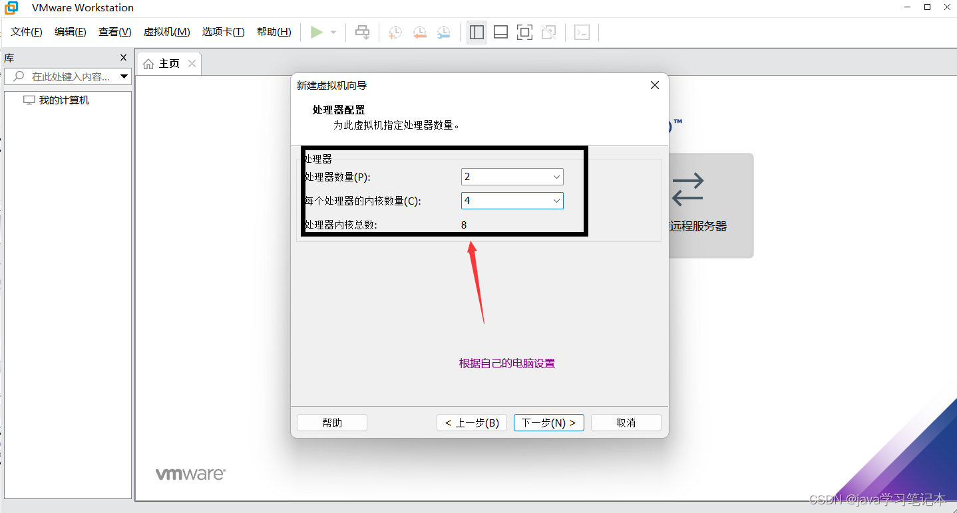Open the power options dropdown arrow
Screen dimensions: 957x513
pyautogui.click(x=333, y=32)
